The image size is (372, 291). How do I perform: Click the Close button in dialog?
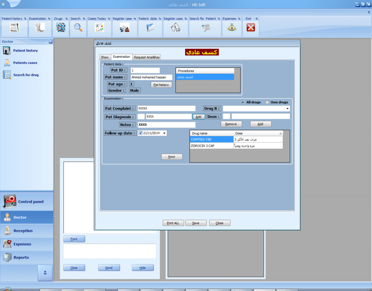pos(220,223)
